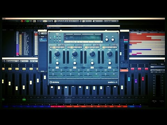Choose Dec mode on the second band

[81, 47]
